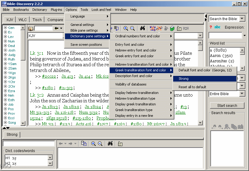Expand the 2Kgs book tree node
249x171 pixels.
5,77
